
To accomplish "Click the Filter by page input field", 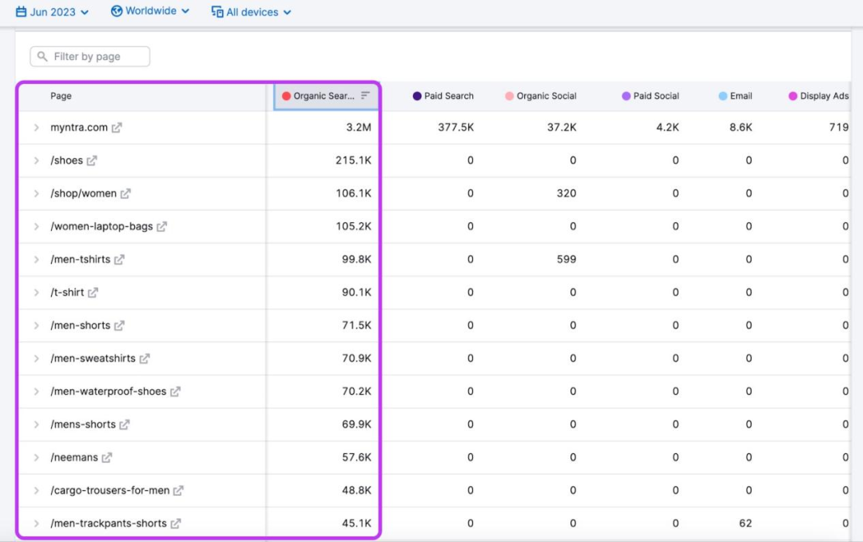I will pyautogui.click(x=90, y=57).
